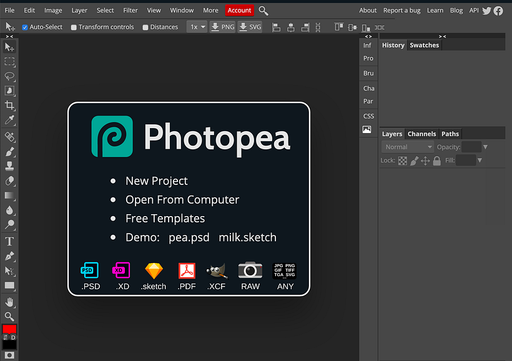Image resolution: width=512 pixels, height=361 pixels.
Task: Select the Crop tool
Action: coord(9,105)
